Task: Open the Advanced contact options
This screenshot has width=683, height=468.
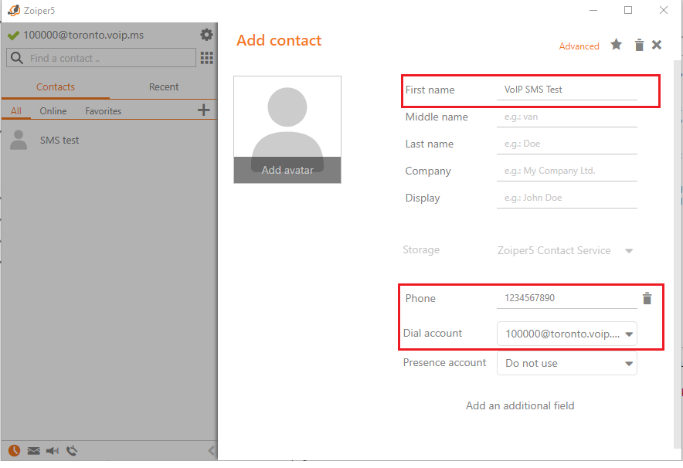Action: [x=579, y=46]
